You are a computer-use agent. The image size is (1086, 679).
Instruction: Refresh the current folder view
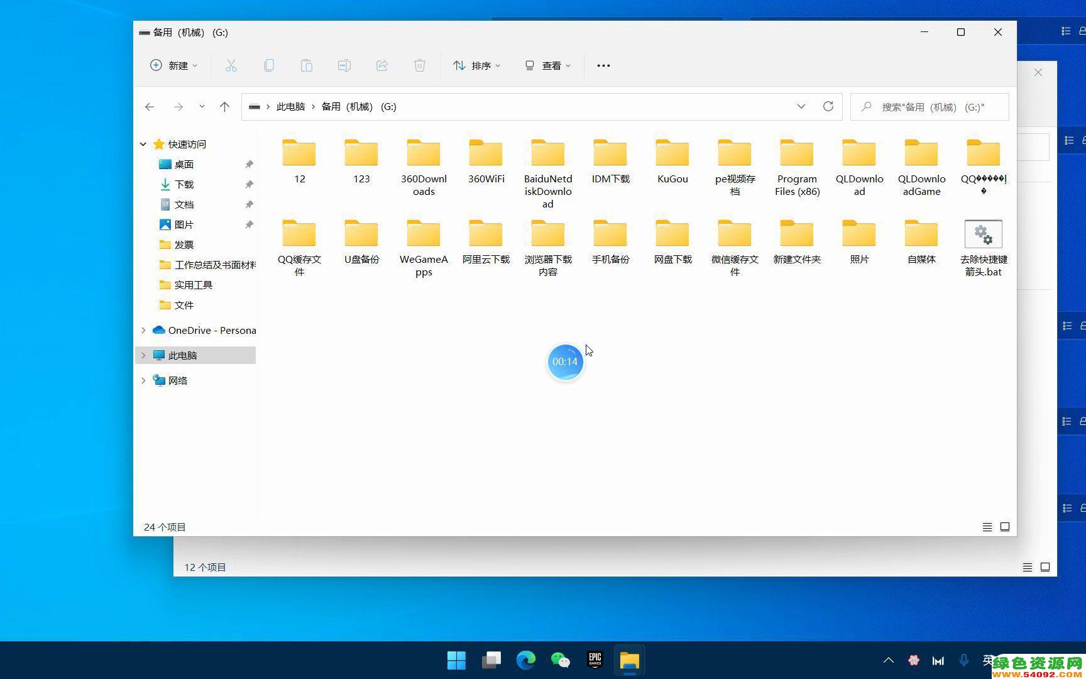[x=828, y=106]
